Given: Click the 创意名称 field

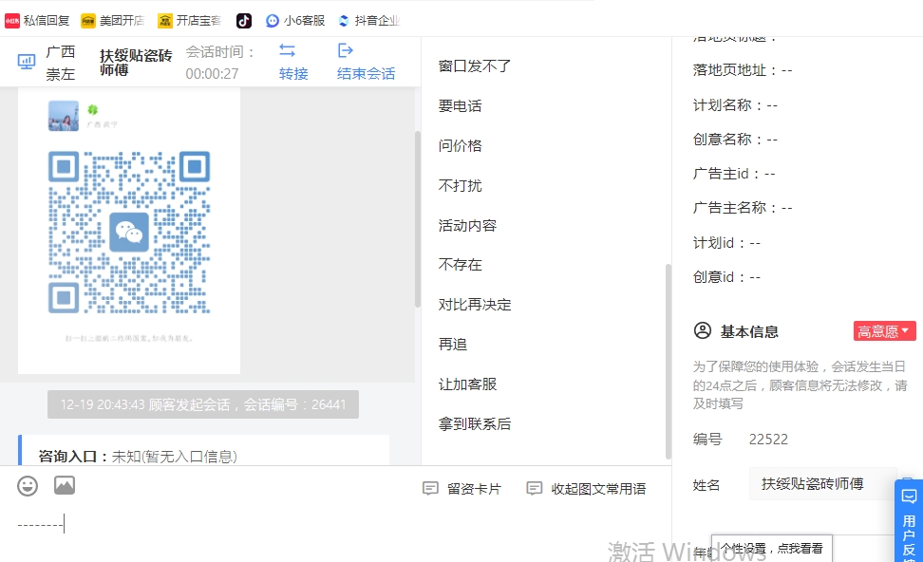Looking at the screenshot, I should click(x=735, y=140).
